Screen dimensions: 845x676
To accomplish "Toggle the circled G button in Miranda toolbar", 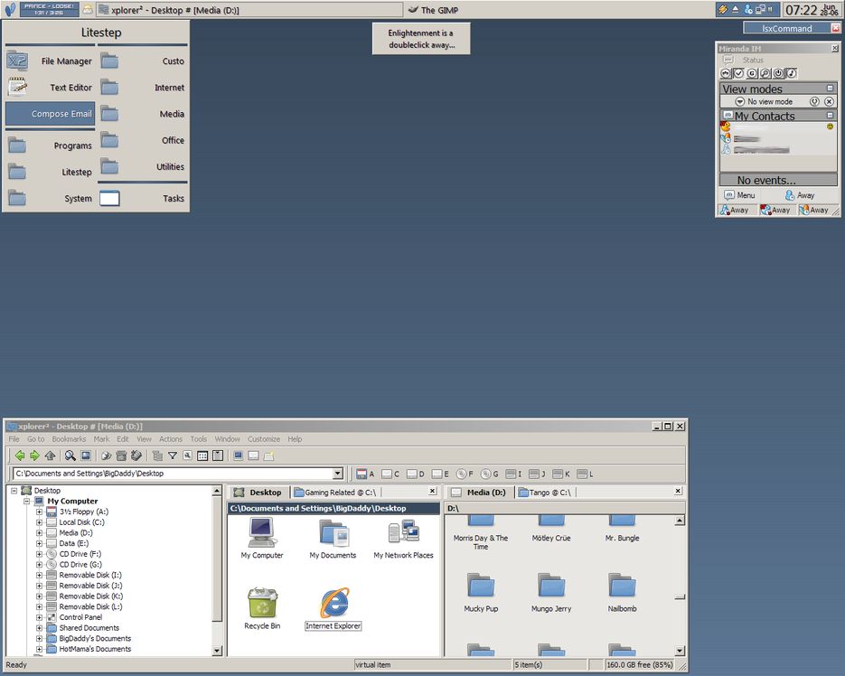I will coord(752,73).
